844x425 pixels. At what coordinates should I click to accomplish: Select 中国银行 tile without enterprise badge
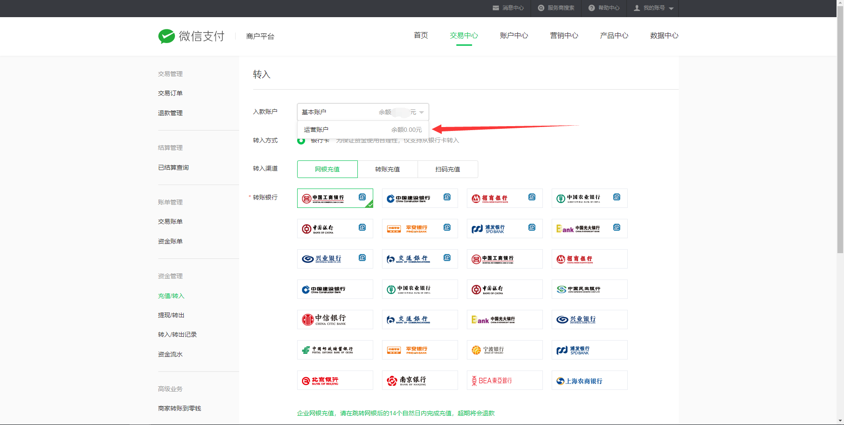click(x=505, y=289)
